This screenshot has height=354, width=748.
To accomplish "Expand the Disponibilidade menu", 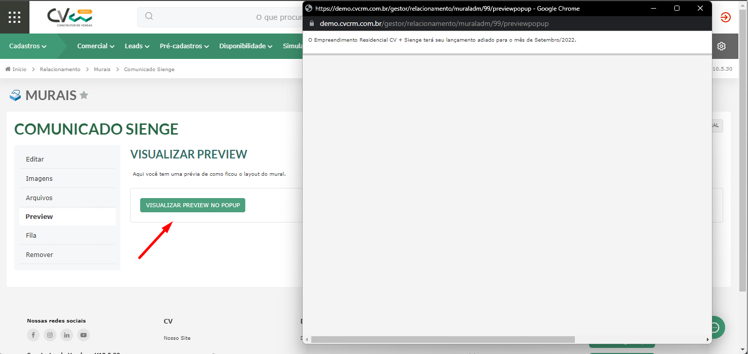I will click(x=246, y=46).
